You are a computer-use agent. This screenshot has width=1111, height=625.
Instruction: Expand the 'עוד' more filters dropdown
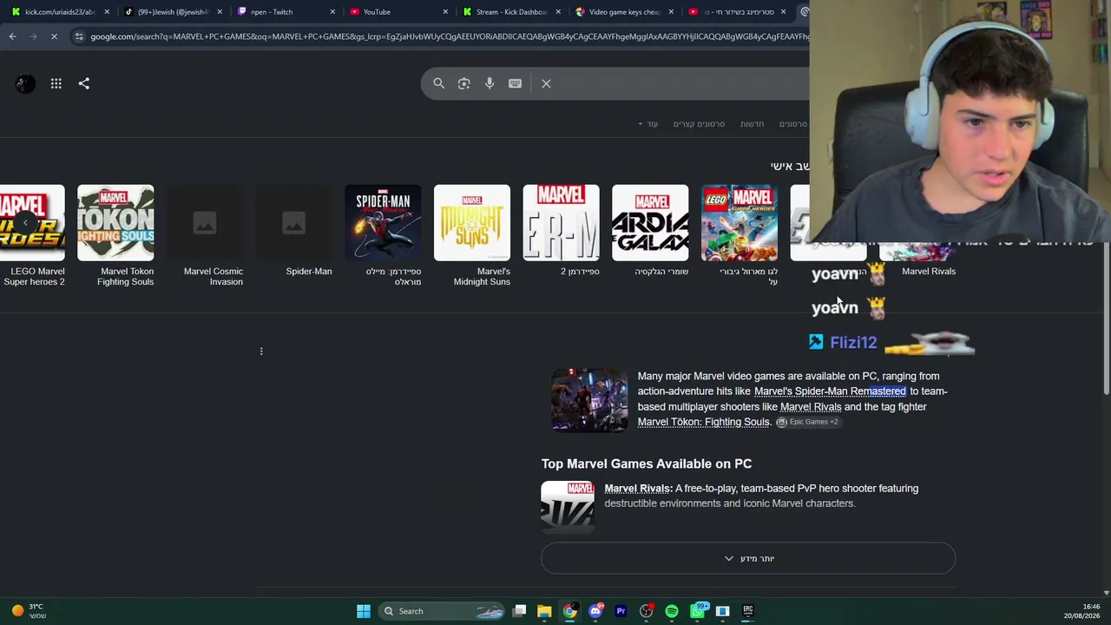click(648, 124)
